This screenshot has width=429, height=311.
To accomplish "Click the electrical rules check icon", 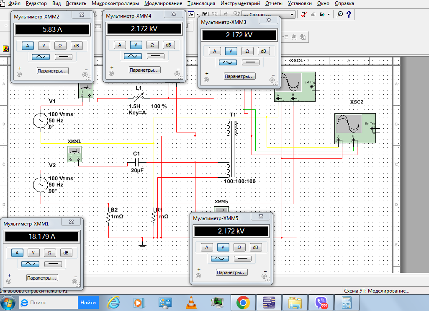I will coord(304,14).
